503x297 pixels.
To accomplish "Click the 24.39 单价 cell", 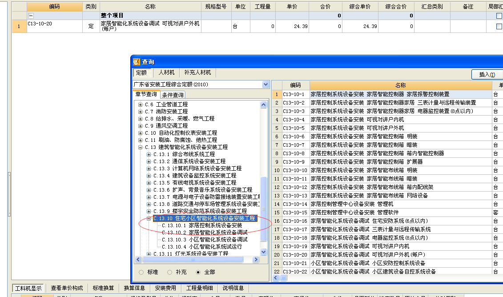I will pyautogui.click(x=292, y=26).
